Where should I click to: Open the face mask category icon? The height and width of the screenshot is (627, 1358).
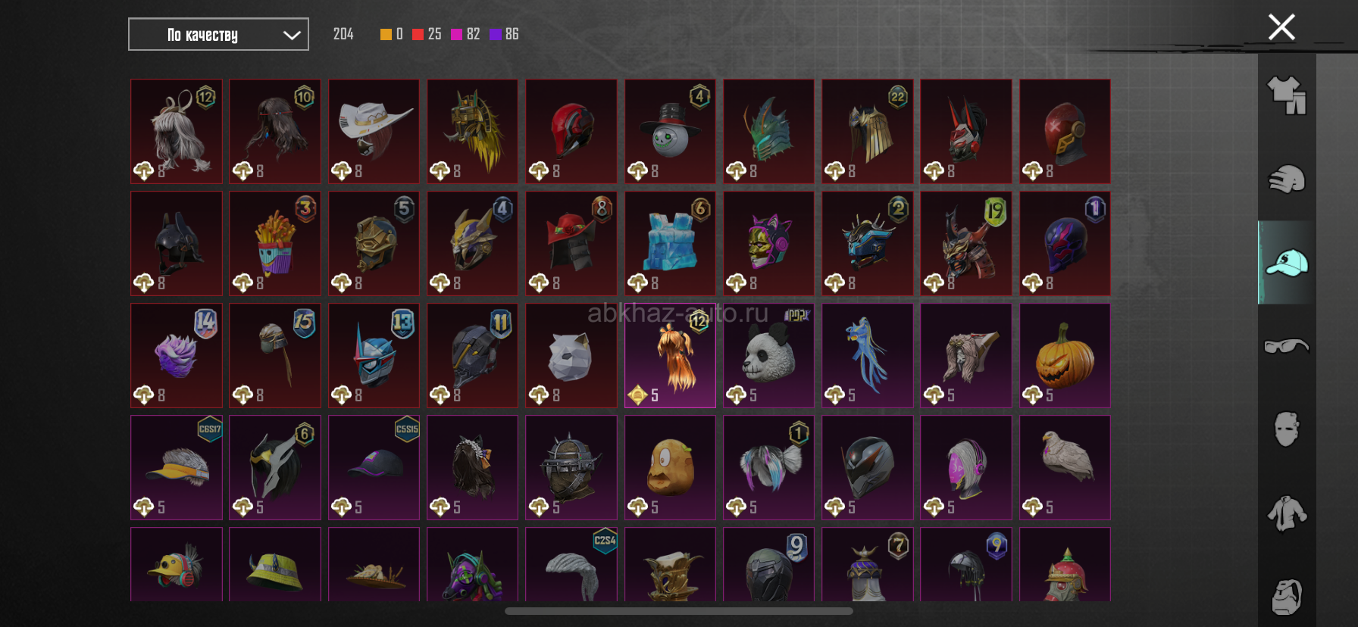[1287, 429]
